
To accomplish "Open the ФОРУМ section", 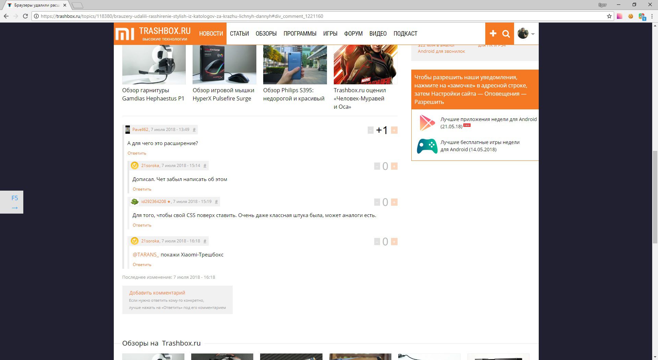I will (x=353, y=34).
